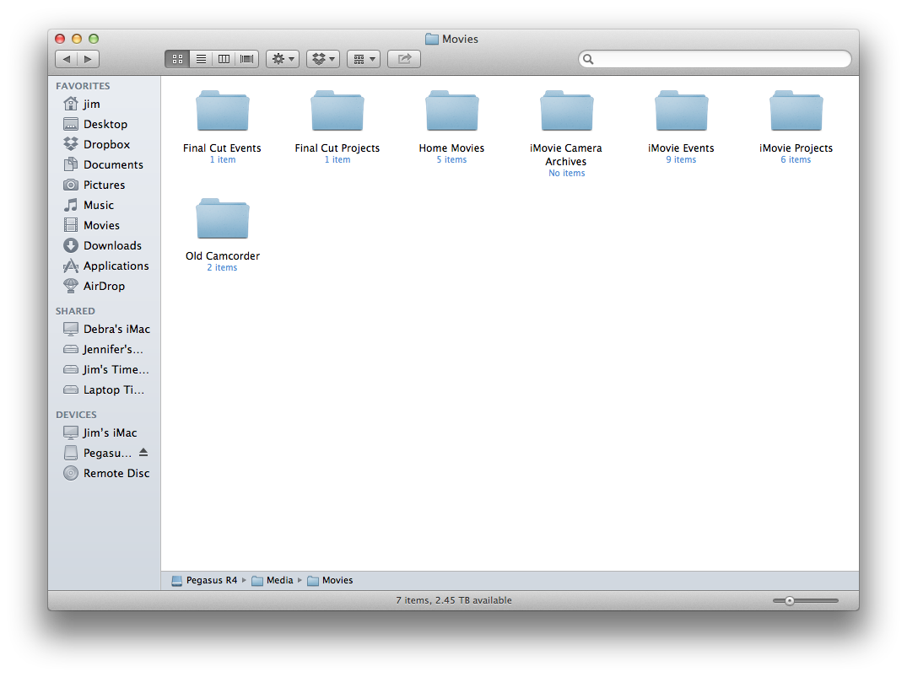Open Remote Disc in sidebar

tap(104, 473)
